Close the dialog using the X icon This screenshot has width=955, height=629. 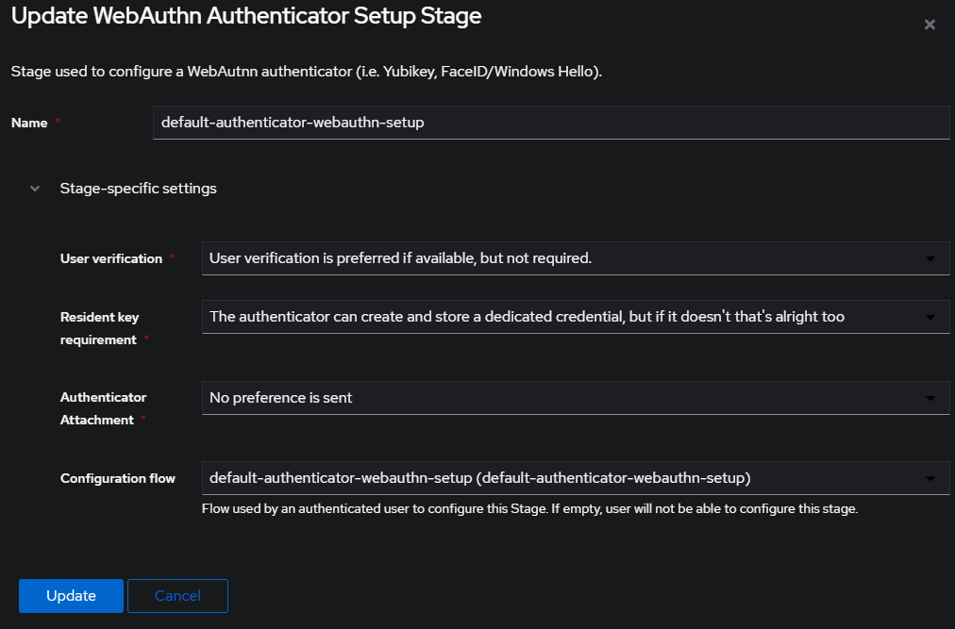pos(930,25)
